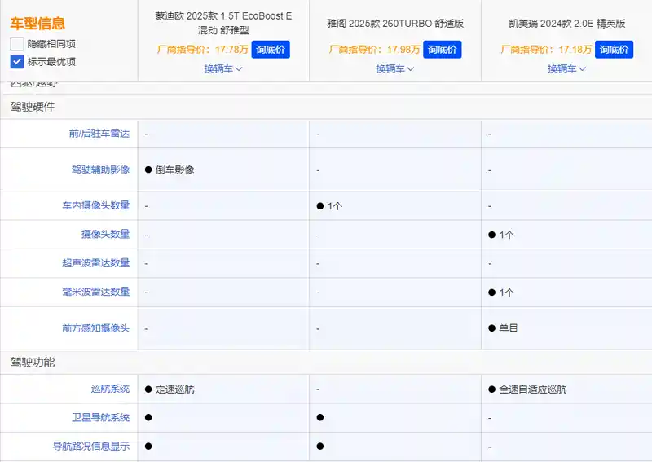The width and height of the screenshot is (652, 462).
Task: Open the 车内摄像头数量 spec link
Action: coord(96,205)
